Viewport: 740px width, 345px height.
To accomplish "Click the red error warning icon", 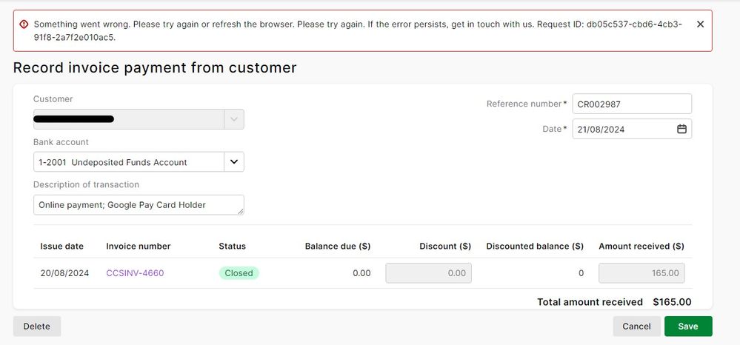I will [x=24, y=24].
